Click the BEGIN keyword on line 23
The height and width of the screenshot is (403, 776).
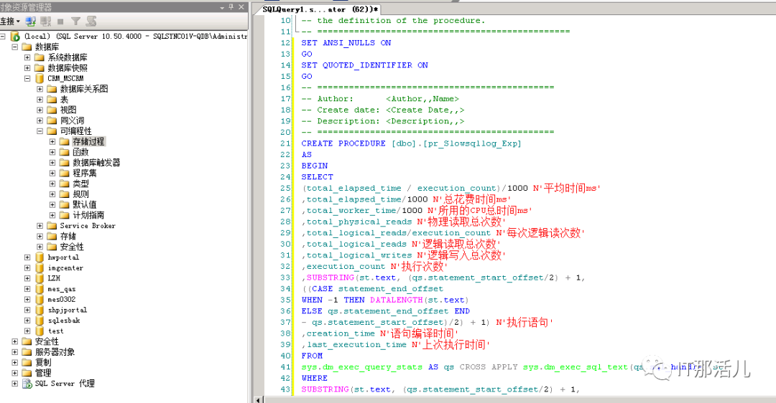(x=314, y=166)
